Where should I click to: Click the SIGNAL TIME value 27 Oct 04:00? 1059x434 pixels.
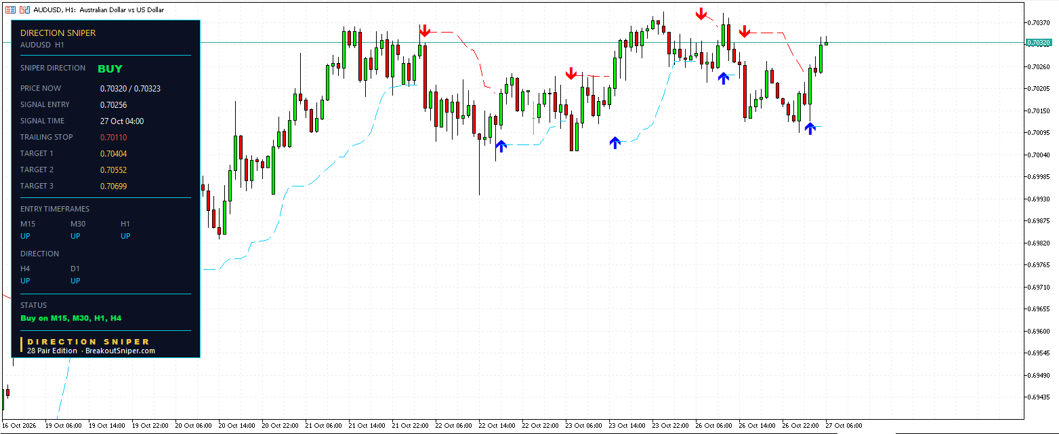[122, 121]
